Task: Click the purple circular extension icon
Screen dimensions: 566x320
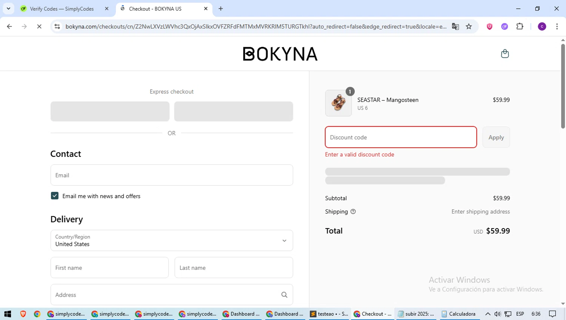Action: [x=504, y=26]
